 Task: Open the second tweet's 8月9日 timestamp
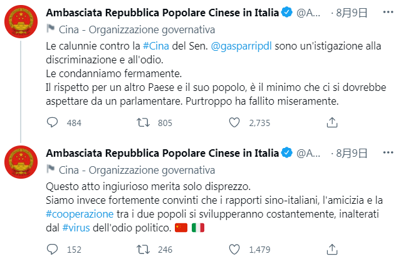(x=352, y=153)
